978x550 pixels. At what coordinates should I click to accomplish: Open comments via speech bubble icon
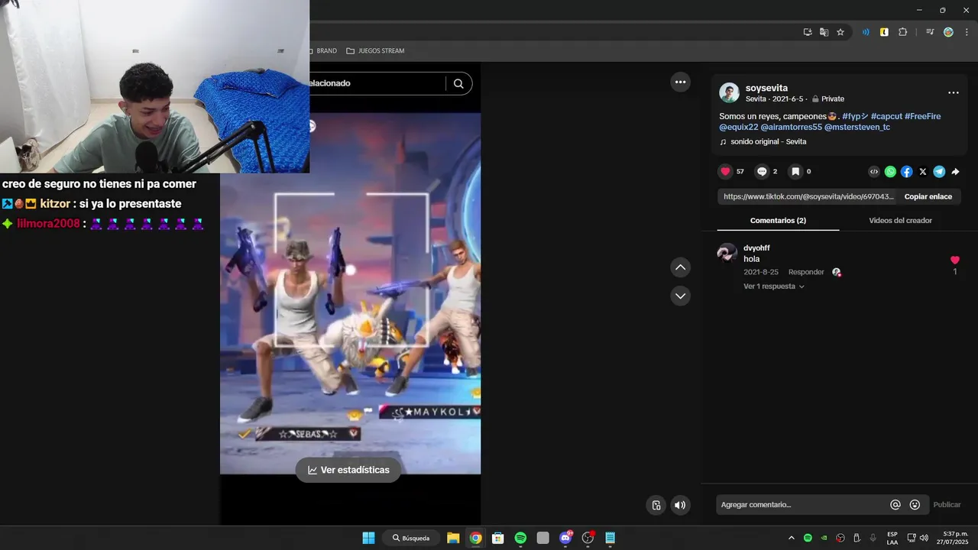point(762,172)
